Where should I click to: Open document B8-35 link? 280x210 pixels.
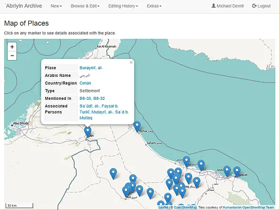[x=86, y=98]
